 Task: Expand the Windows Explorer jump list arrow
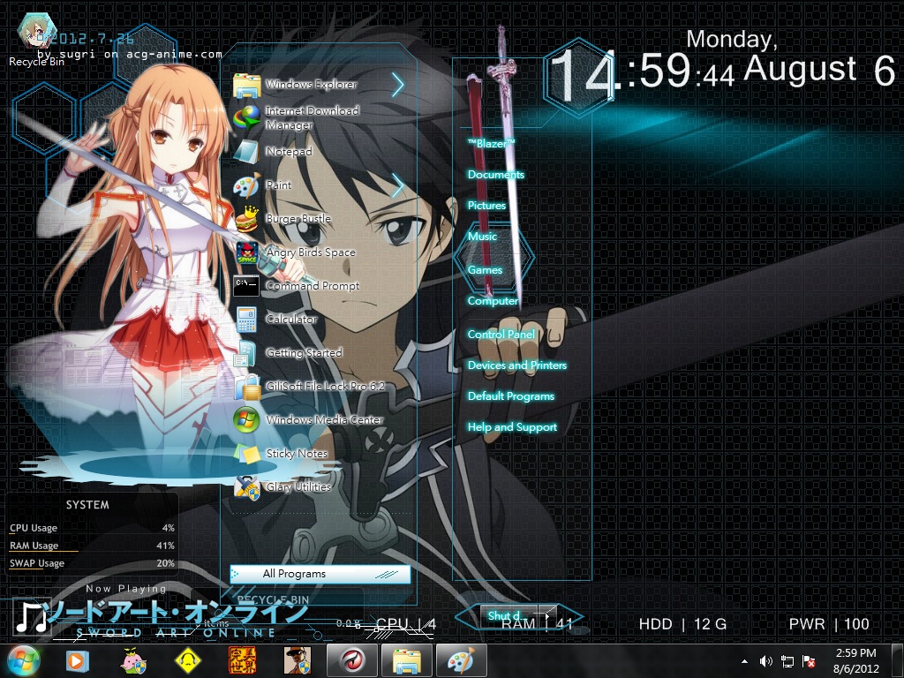[398, 84]
